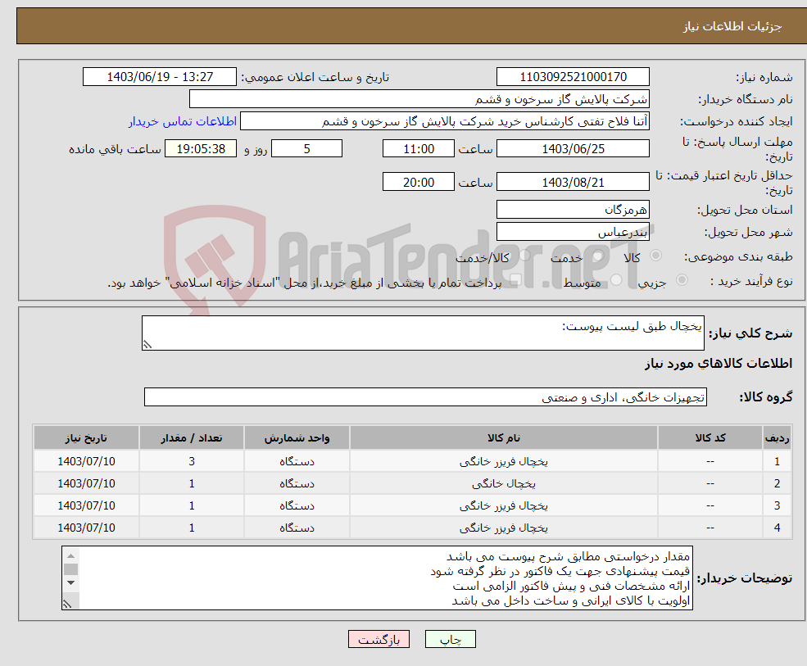Click the scroll up arrow in buyer notes

click(71, 555)
